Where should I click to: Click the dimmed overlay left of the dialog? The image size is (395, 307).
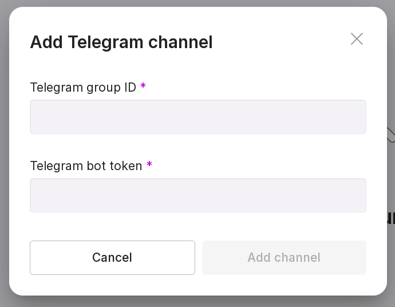[x=4, y=153]
